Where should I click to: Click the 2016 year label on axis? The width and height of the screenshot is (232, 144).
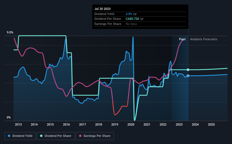[66, 124]
